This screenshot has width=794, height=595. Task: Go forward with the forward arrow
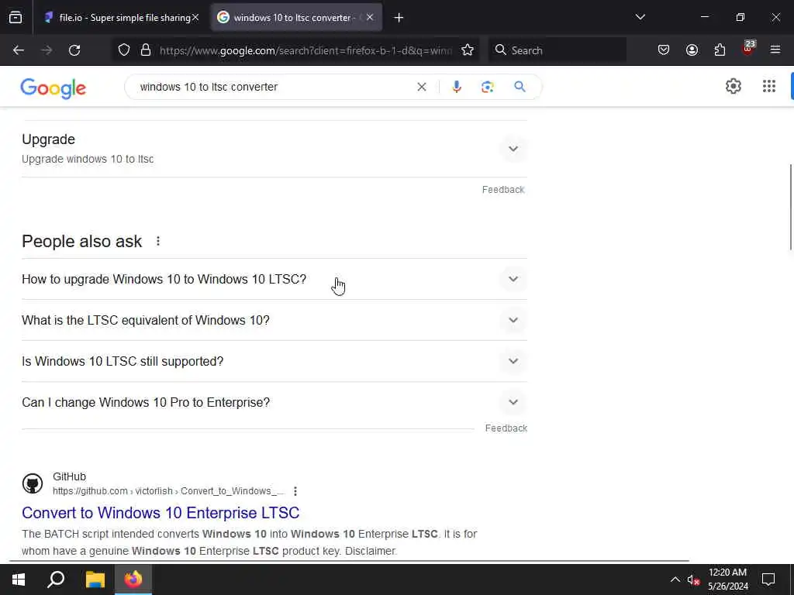pyautogui.click(x=47, y=50)
